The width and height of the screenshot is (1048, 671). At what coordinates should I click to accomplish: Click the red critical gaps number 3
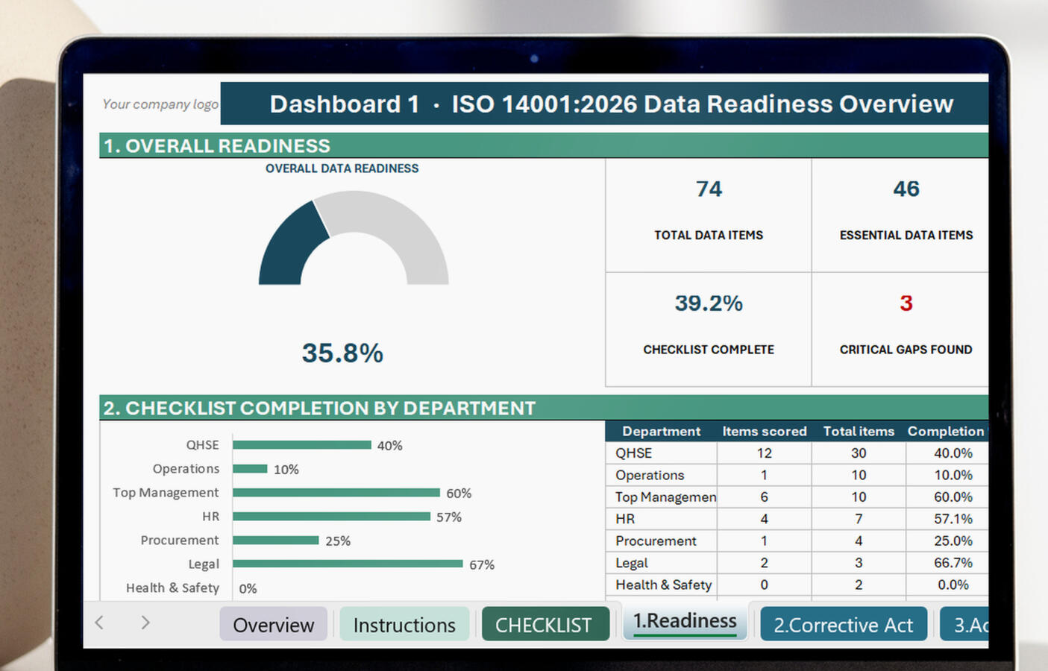906,303
